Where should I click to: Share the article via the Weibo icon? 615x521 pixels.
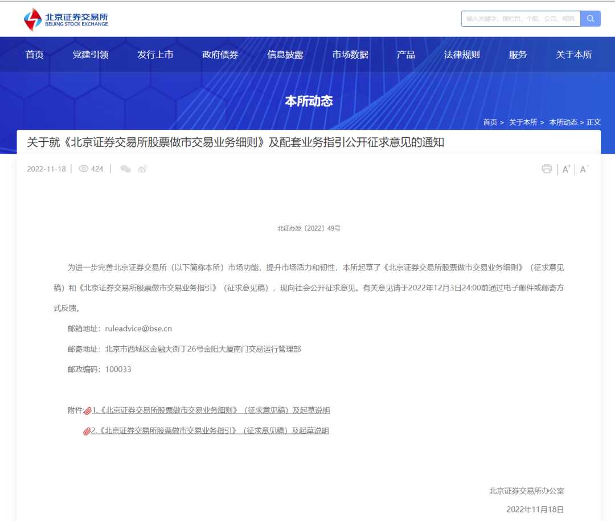tap(142, 169)
